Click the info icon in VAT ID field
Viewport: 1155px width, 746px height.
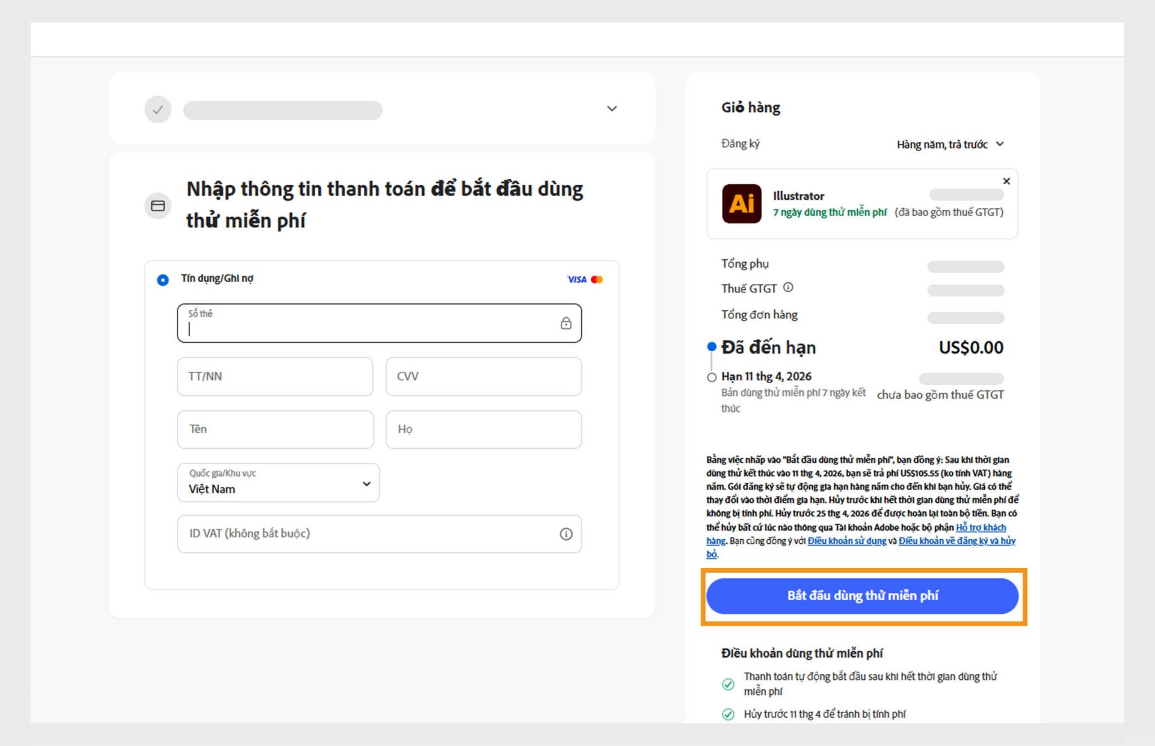(x=565, y=534)
